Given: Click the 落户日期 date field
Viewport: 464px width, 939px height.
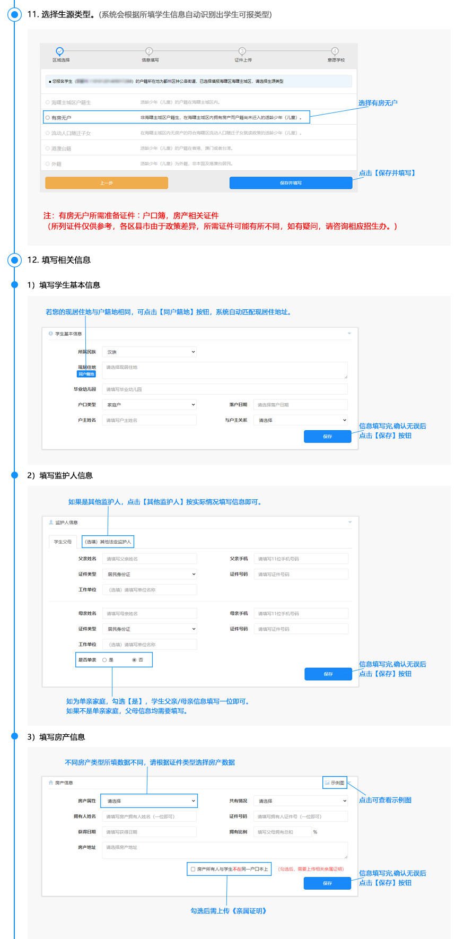Looking at the screenshot, I should 301,405.
